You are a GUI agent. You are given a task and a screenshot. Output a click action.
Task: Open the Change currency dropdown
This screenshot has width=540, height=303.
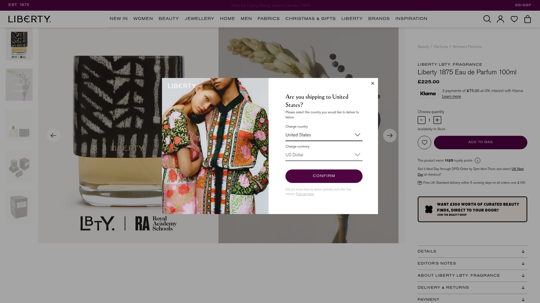point(324,155)
